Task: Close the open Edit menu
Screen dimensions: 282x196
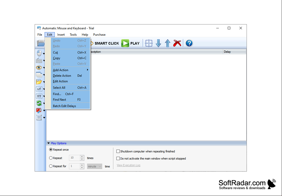Action: coord(50,35)
